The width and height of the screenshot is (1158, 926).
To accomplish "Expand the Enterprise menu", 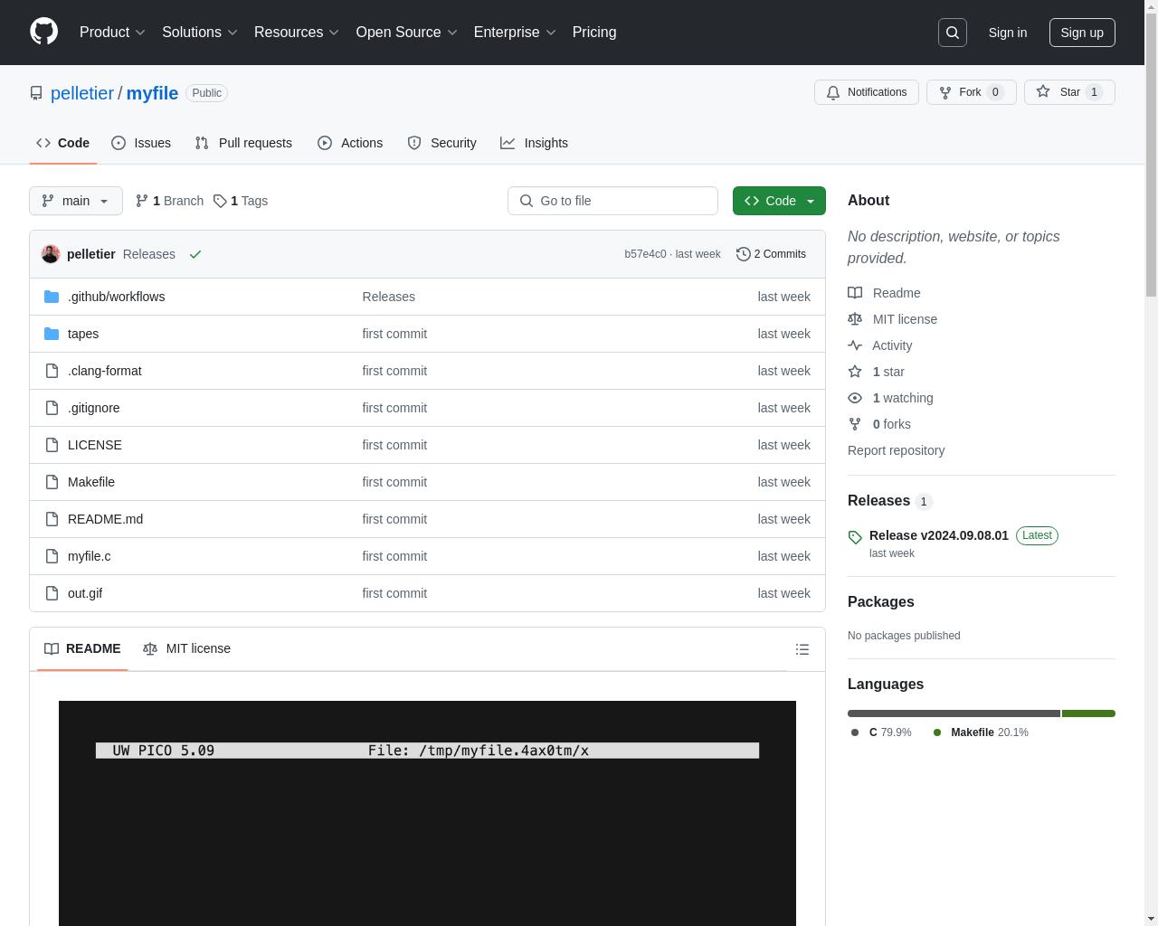I will click(515, 33).
